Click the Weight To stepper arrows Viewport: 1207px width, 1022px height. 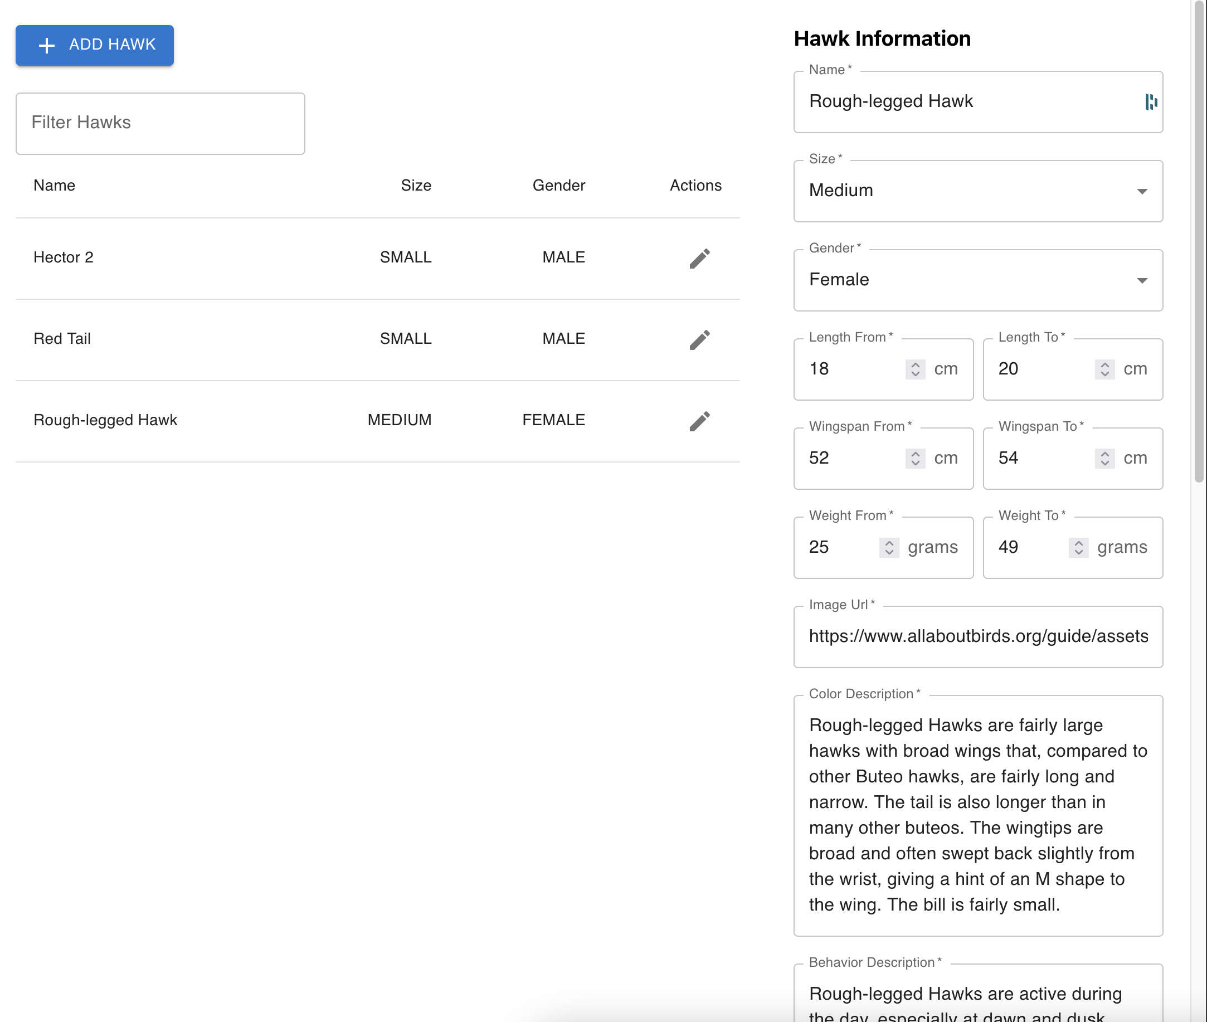1078,547
